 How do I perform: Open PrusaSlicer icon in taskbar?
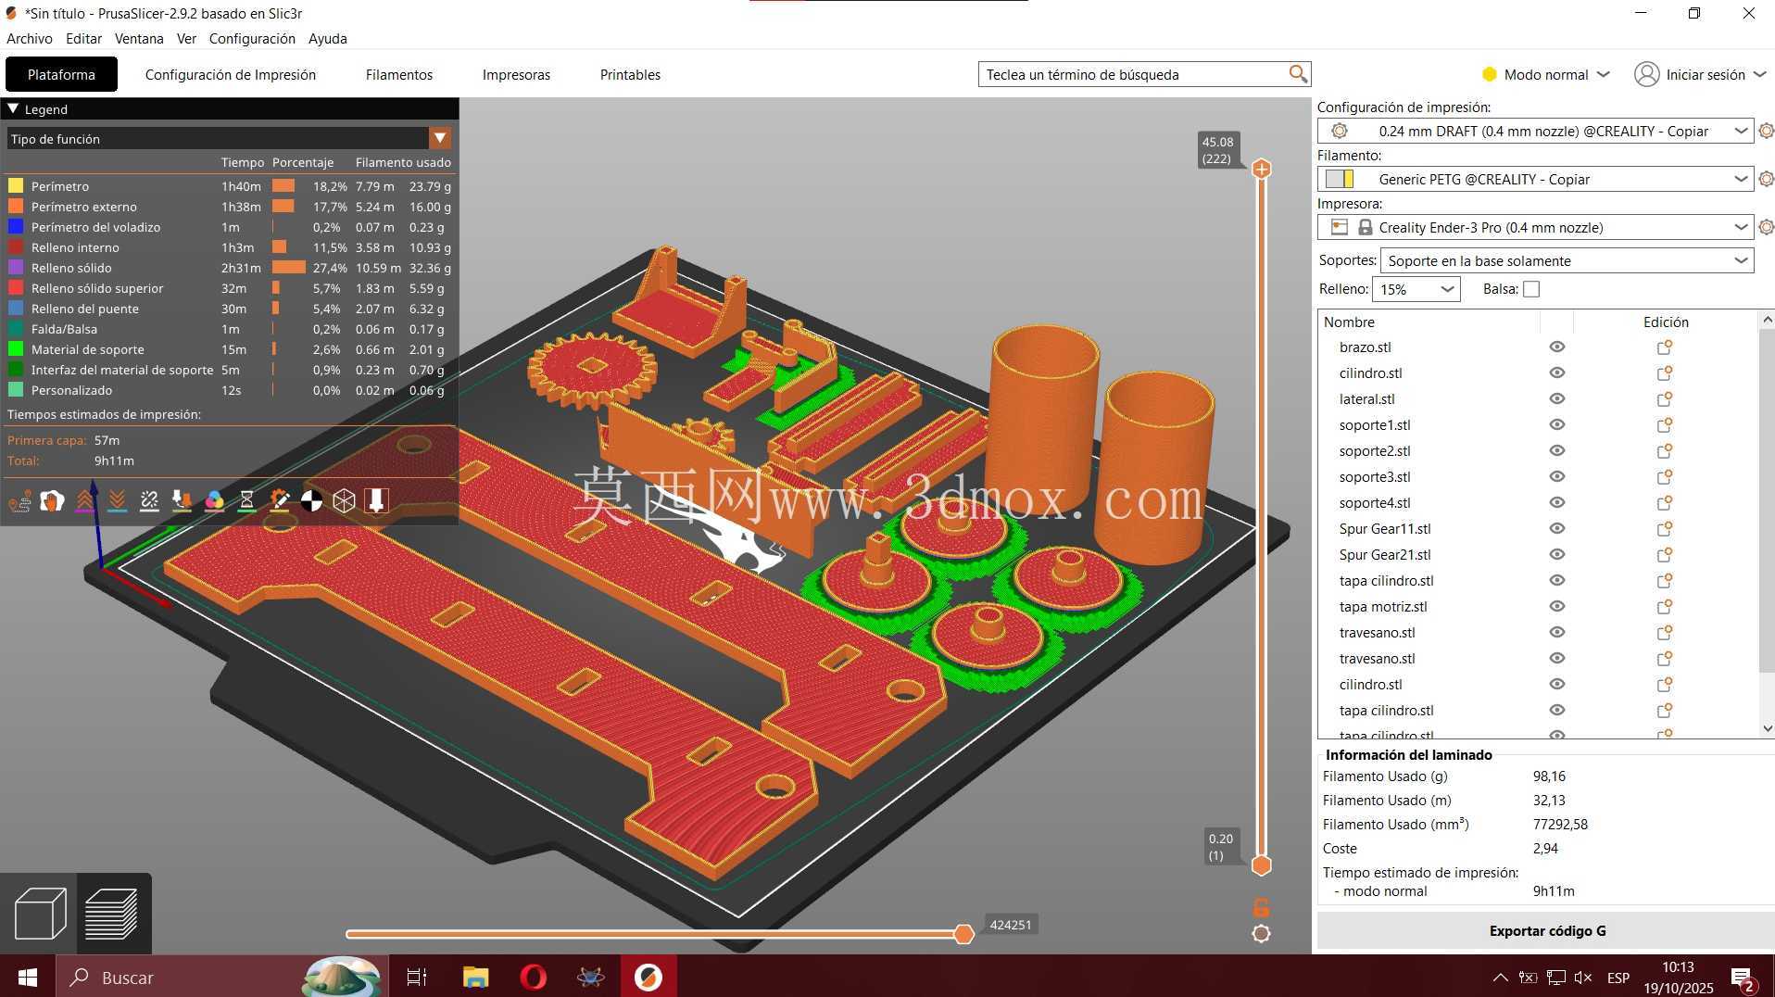648,977
